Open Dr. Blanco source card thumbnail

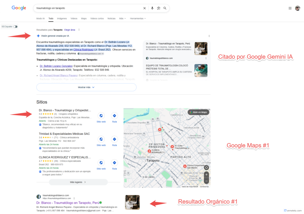[x=201, y=49]
